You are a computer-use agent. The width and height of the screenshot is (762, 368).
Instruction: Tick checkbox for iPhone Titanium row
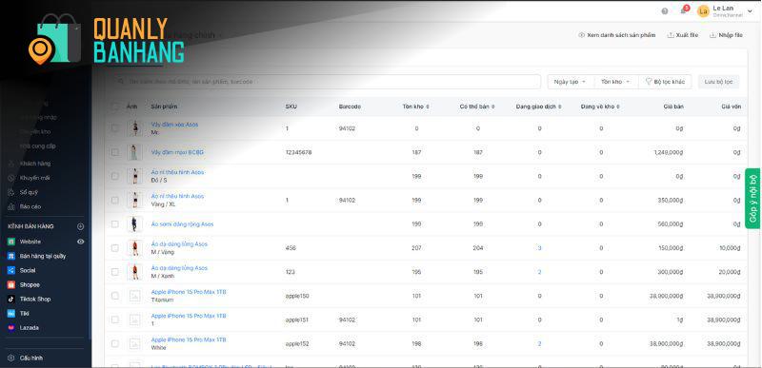[x=114, y=296]
